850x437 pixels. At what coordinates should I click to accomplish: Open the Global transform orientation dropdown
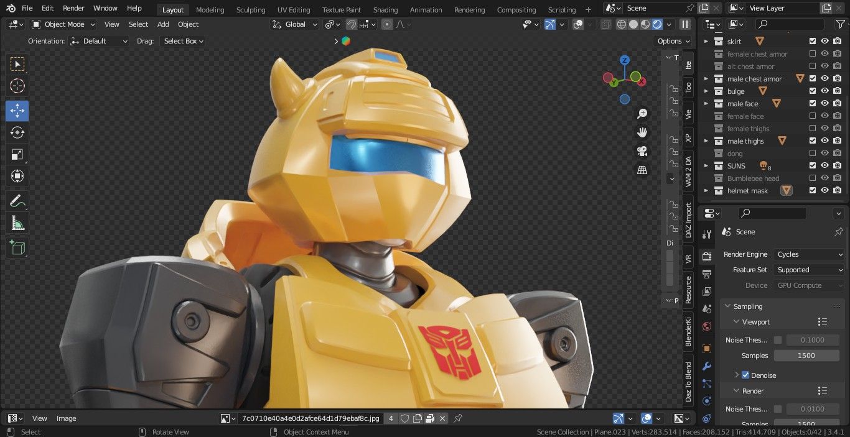[295, 24]
